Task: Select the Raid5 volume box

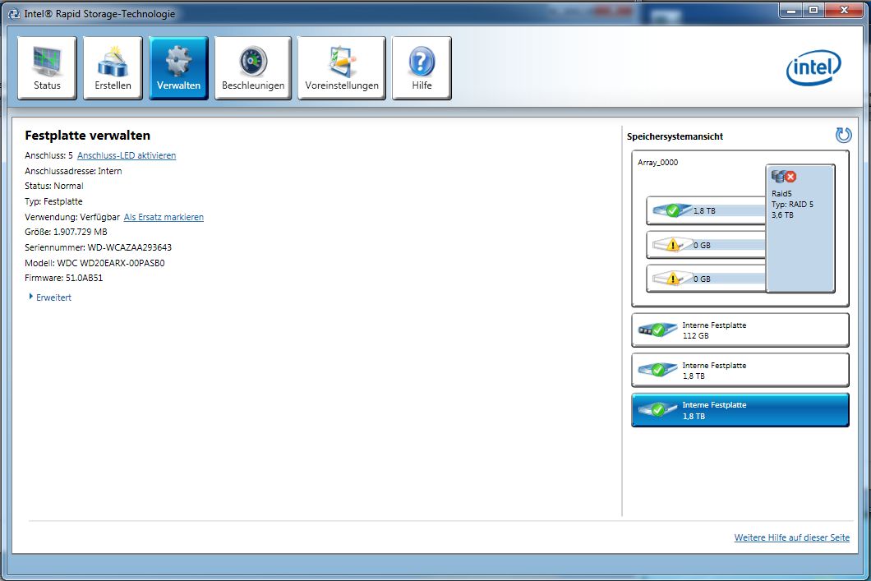Action: pos(800,228)
